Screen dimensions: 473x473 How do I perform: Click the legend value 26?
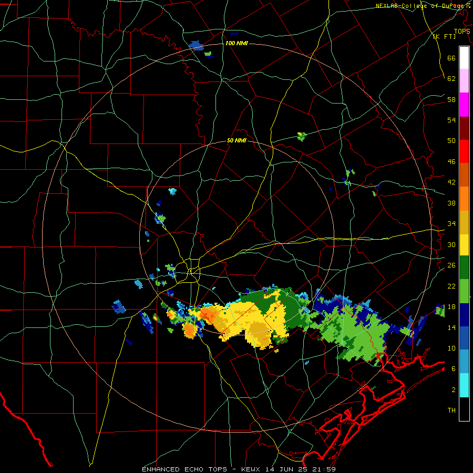pos(451,265)
